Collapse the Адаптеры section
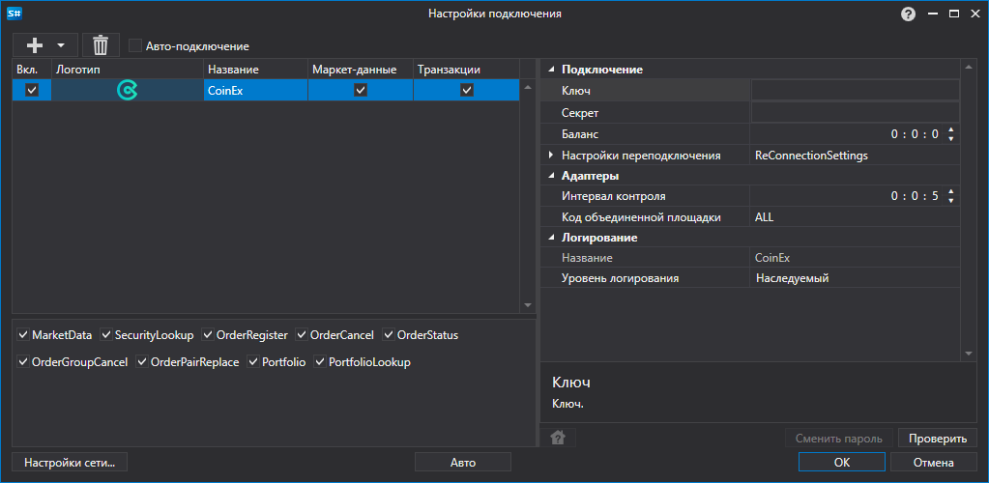The height and width of the screenshot is (483, 989). pyautogui.click(x=551, y=175)
